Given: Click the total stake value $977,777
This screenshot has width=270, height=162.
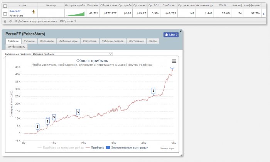Looking at the screenshot, I should click(x=110, y=13).
